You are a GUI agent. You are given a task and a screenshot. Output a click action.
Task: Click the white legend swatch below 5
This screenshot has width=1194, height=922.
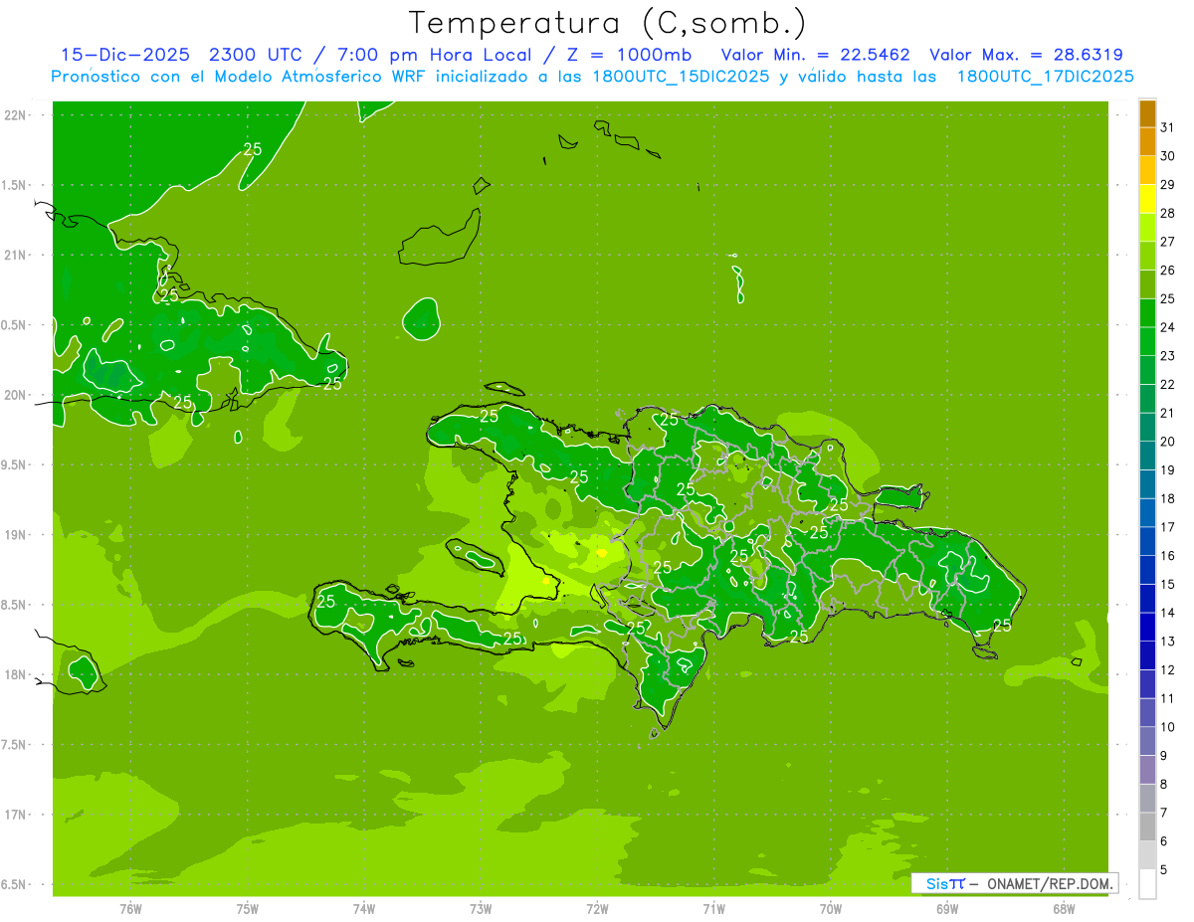click(x=1147, y=883)
